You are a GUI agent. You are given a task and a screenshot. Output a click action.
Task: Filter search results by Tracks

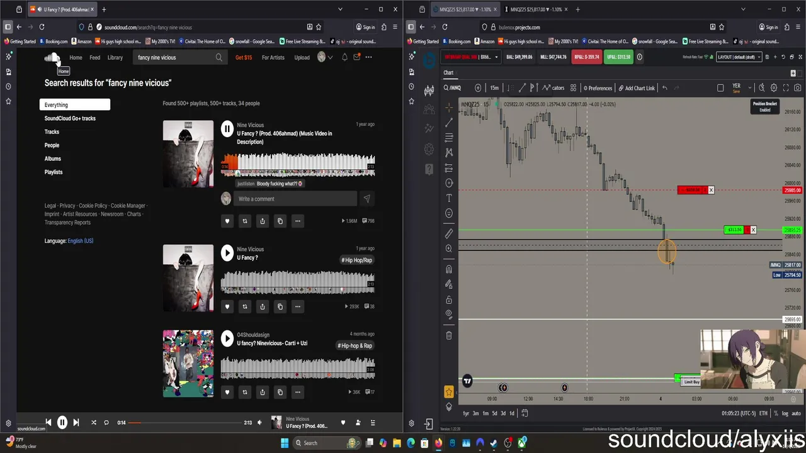52,131
